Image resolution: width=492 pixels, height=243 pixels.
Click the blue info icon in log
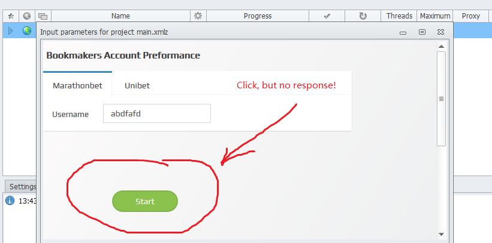coord(10,201)
